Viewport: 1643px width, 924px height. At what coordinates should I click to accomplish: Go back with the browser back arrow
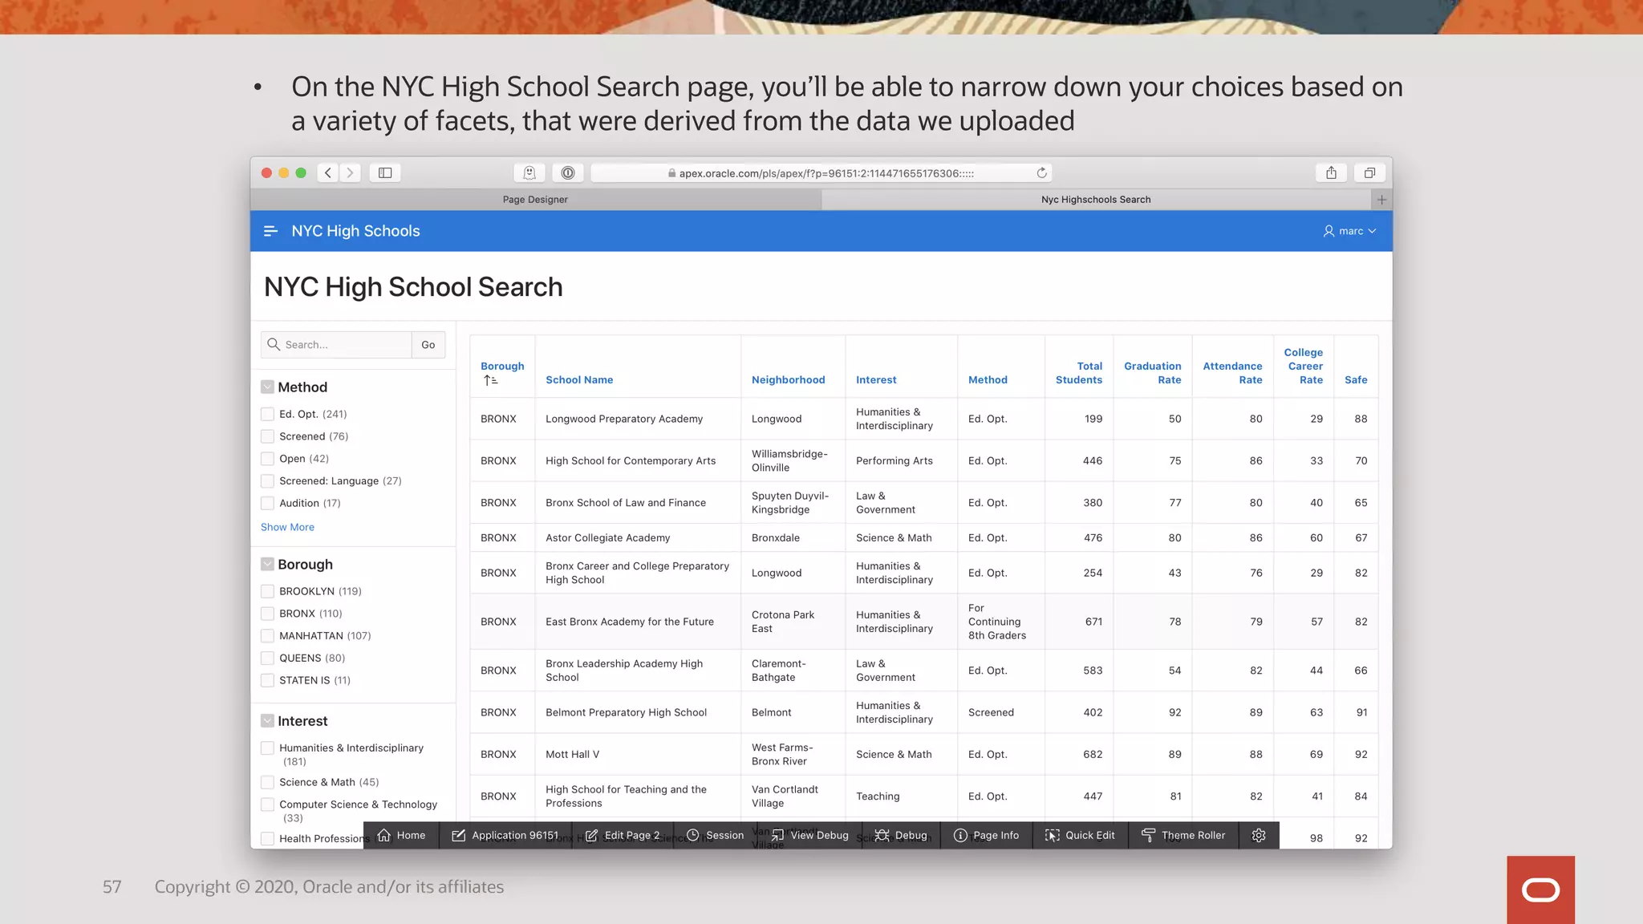(x=328, y=172)
